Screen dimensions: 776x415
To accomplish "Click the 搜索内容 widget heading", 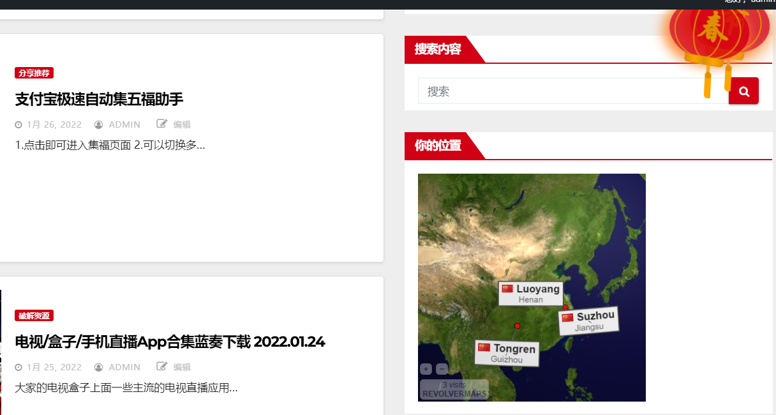I will pyautogui.click(x=438, y=49).
